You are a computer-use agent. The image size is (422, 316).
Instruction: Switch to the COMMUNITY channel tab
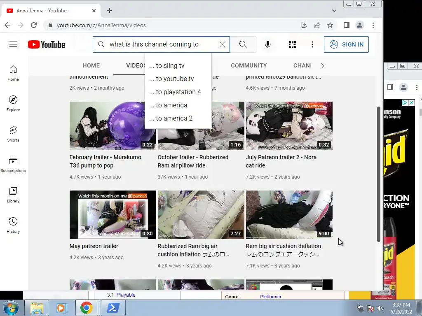click(249, 65)
